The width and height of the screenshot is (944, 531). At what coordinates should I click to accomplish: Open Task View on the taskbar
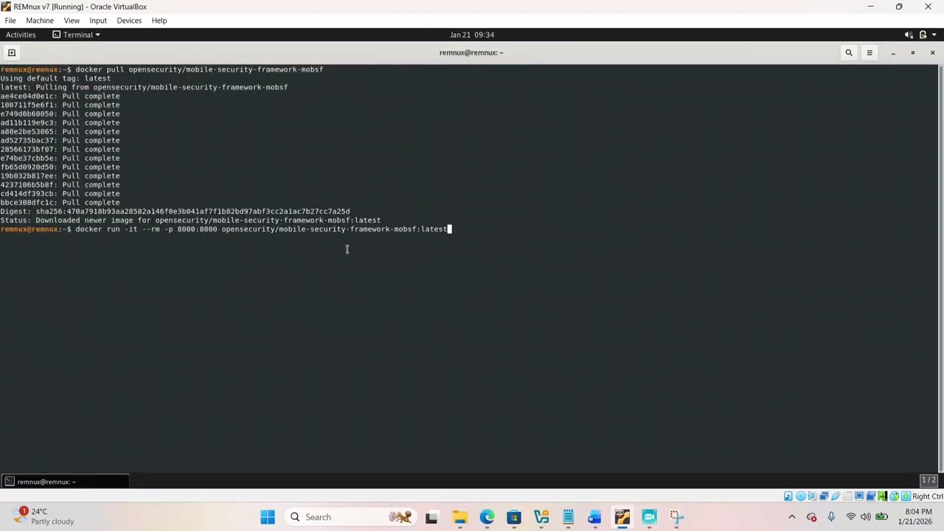pyautogui.click(x=431, y=517)
